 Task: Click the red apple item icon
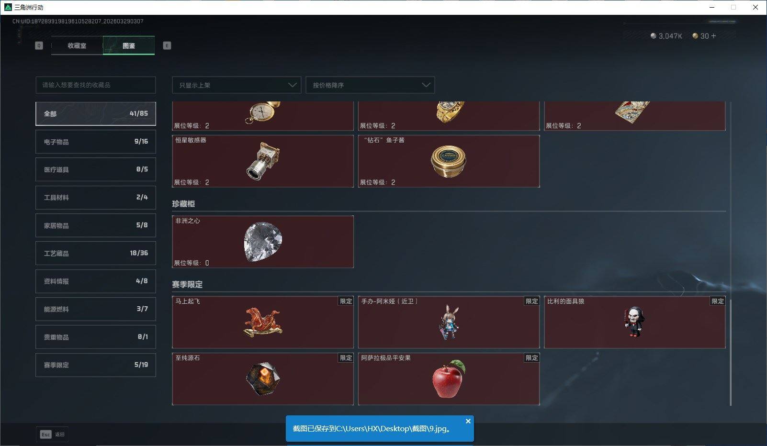pyautogui.click(x=449, y=379)
